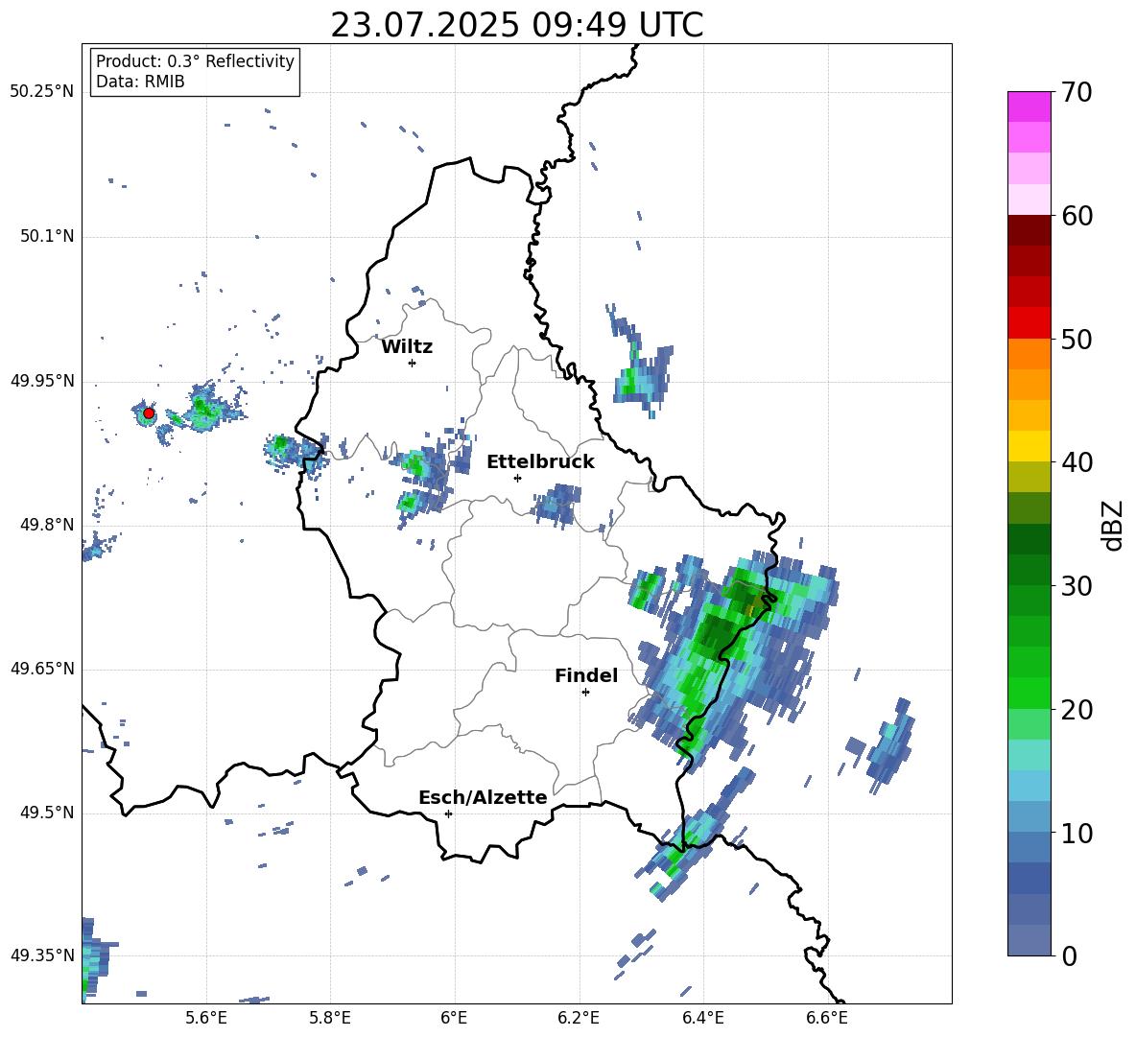Click the Findel station cross marker
Image resolution: width=1136 pixels, height=1037 pixels.
click(585, 693)
